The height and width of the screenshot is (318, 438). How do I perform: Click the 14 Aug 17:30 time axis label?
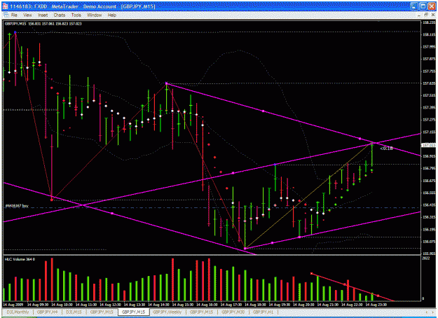click(231, 305)
